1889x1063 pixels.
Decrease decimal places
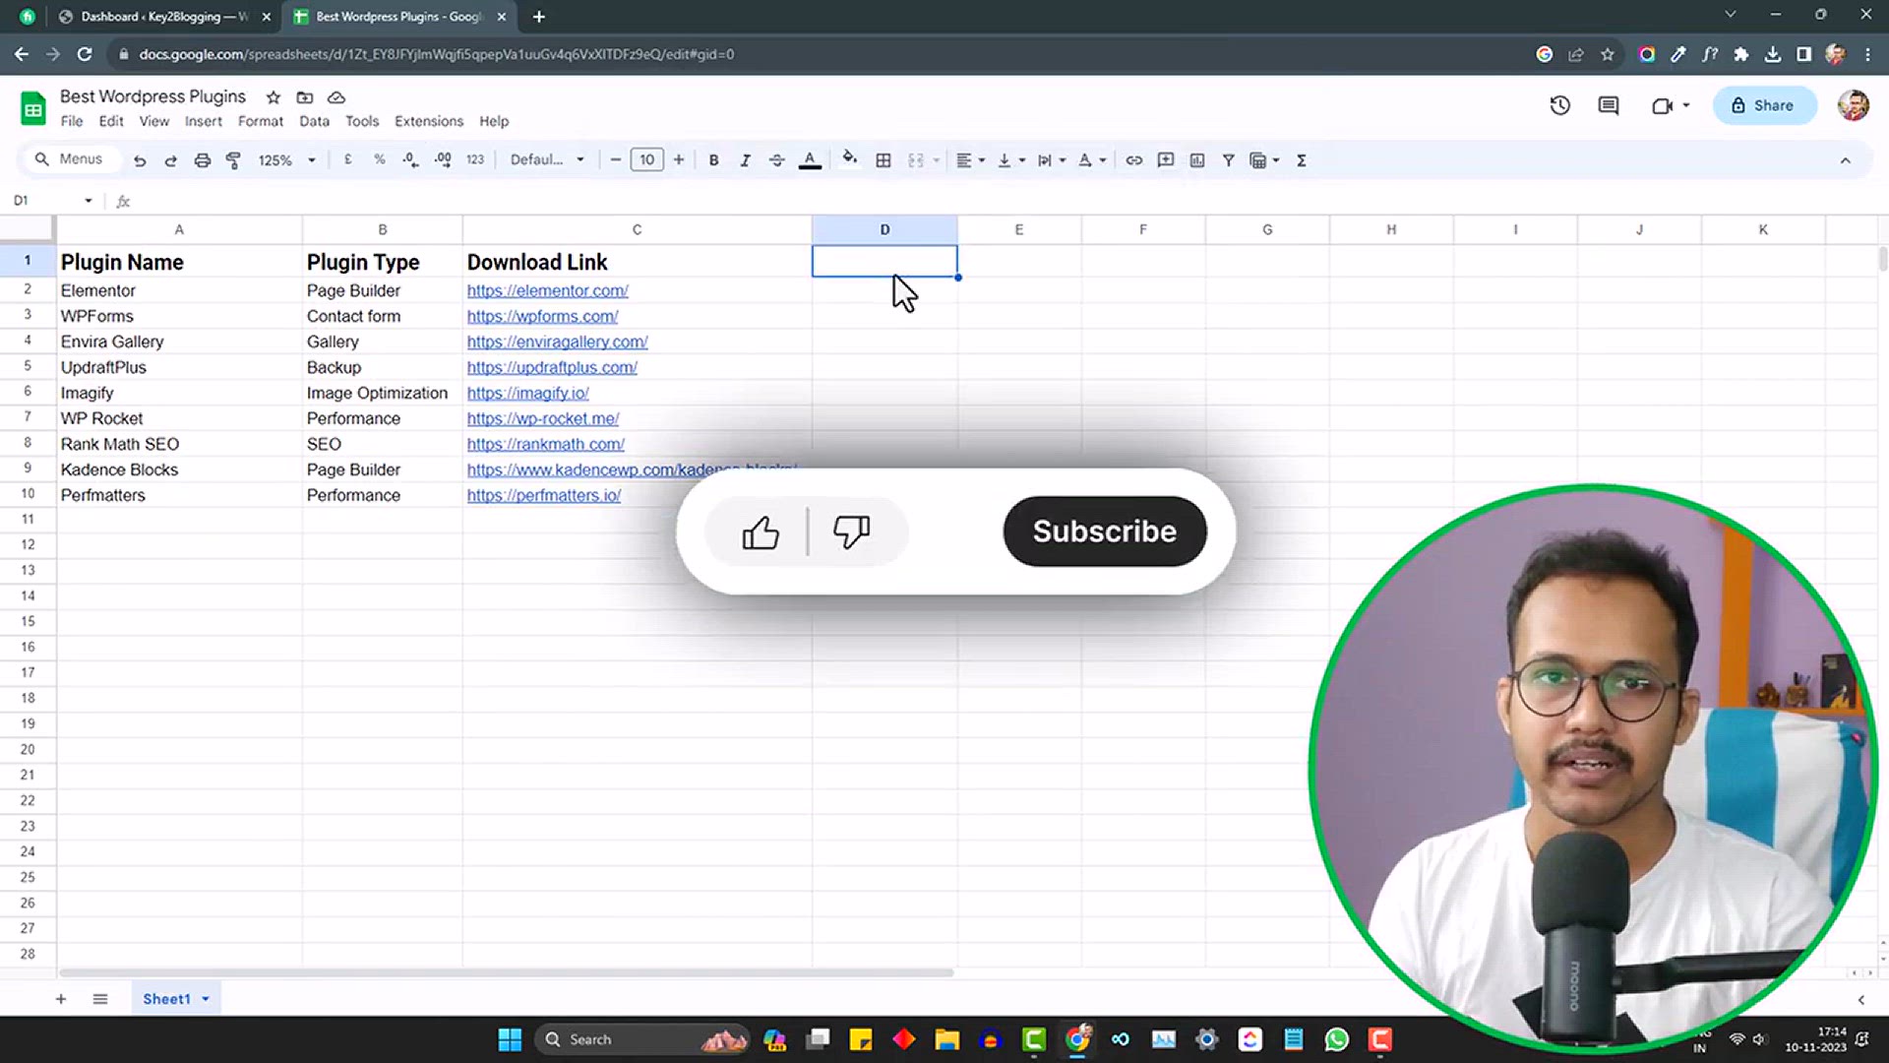(410, 159)
